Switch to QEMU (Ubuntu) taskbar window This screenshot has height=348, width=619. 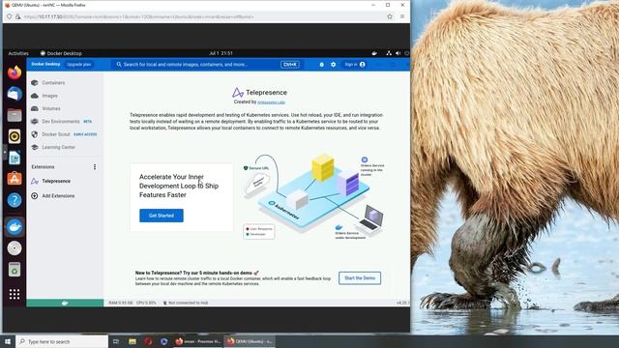(x=250, y=341)
